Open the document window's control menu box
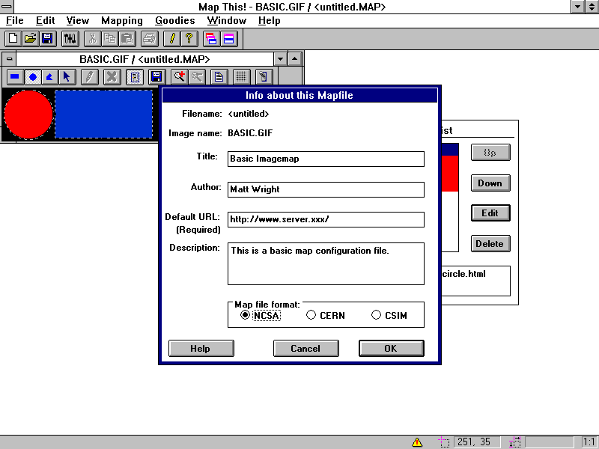The height and width of the screenshot is (449, 599). (x=9, y=59)
